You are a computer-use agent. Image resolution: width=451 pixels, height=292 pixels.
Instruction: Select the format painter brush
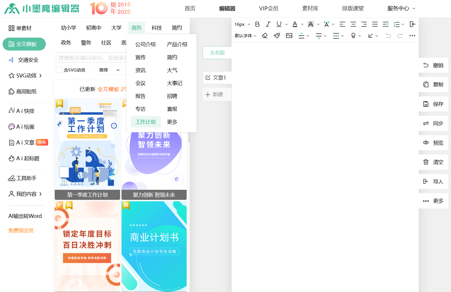[x=277, y=36]
